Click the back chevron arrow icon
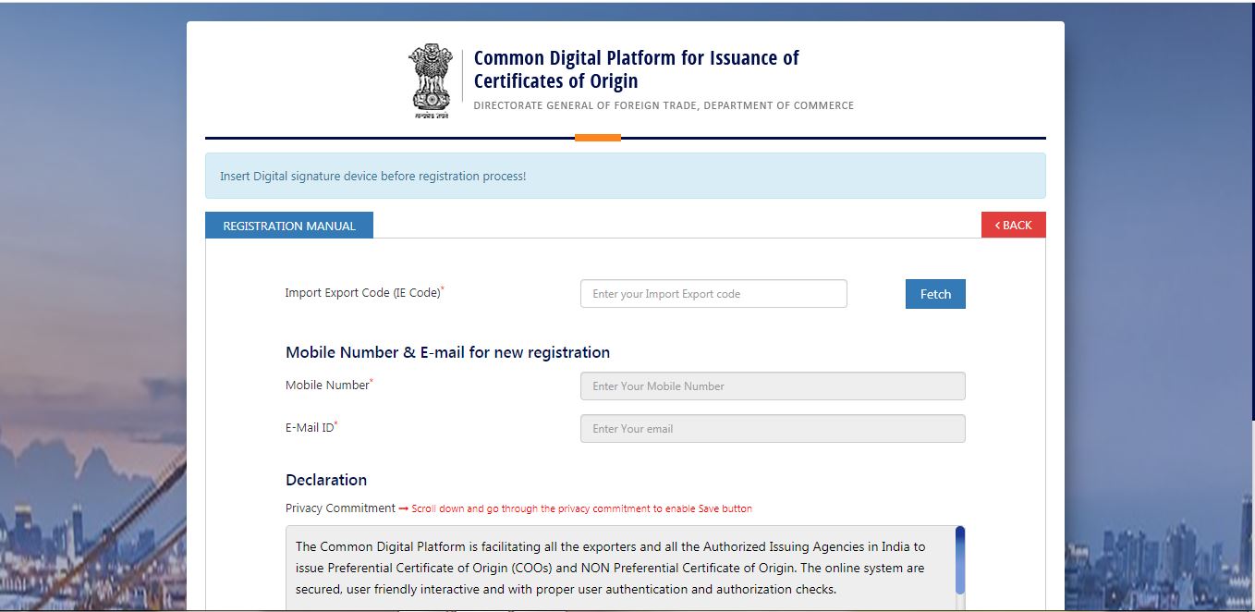Image resolution: width=1255 pixels, height=612 pixels. [997, 225]
